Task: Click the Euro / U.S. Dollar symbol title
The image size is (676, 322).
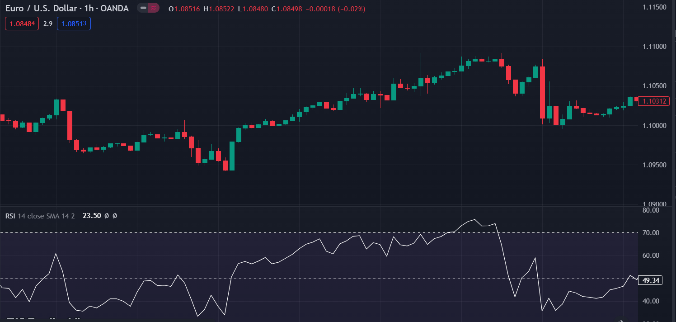Action: 67,9
